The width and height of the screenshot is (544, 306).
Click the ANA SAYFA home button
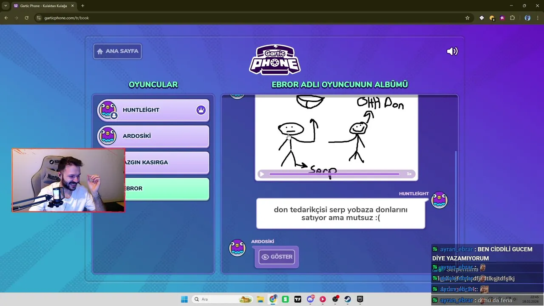(118, 51)
